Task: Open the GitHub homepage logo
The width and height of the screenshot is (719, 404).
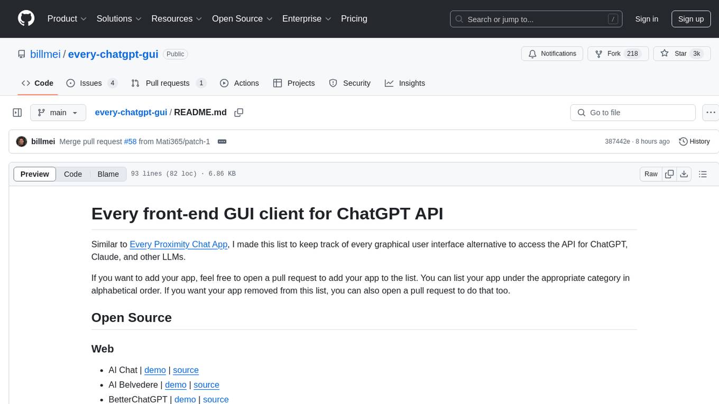Action: [26, 19]
